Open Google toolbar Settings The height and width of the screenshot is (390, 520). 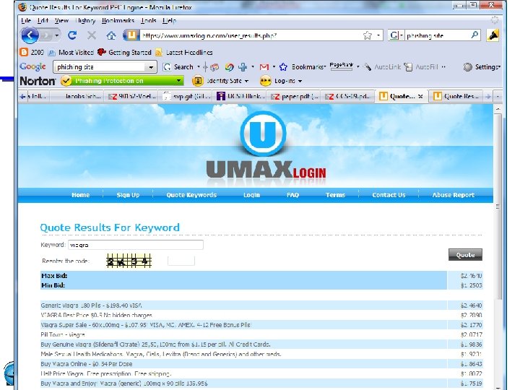pos(482,67)
